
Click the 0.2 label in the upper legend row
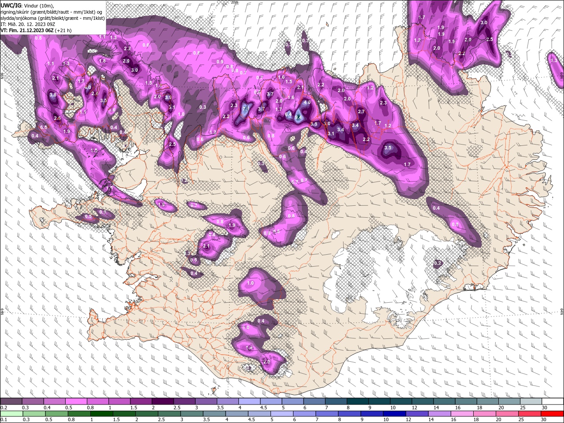(x=3, y=408)
